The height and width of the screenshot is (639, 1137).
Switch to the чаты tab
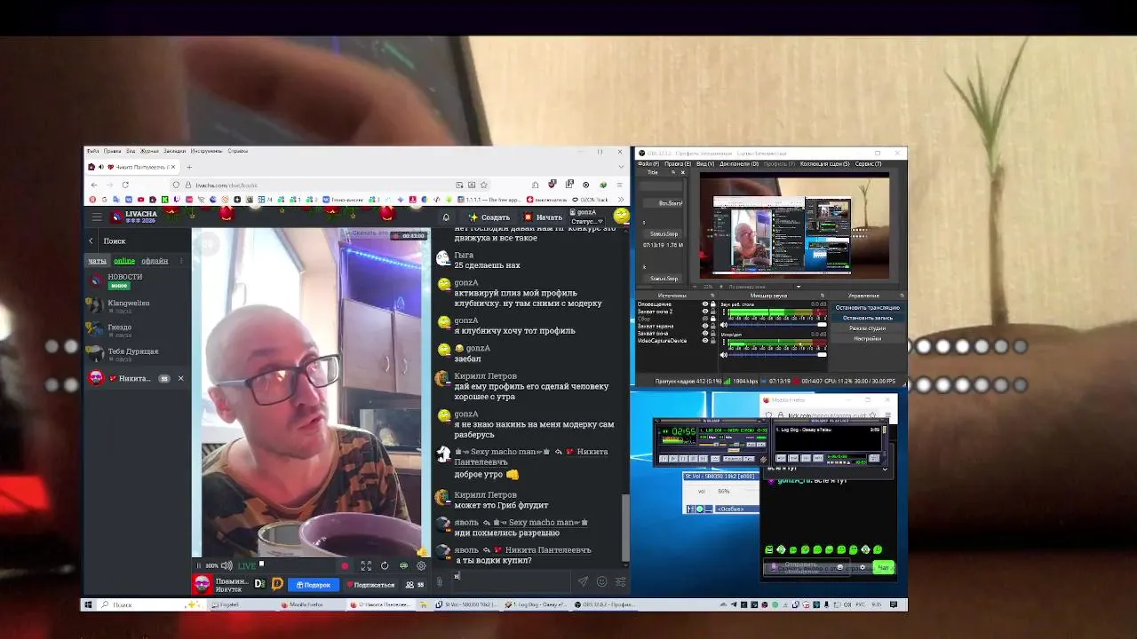coord(97,261)
